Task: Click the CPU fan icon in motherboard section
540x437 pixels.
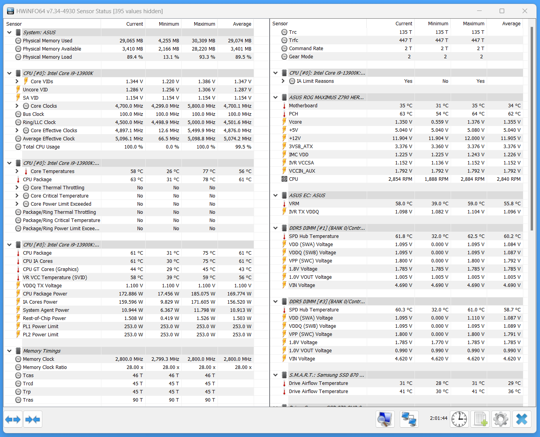Action: point(284,179)
